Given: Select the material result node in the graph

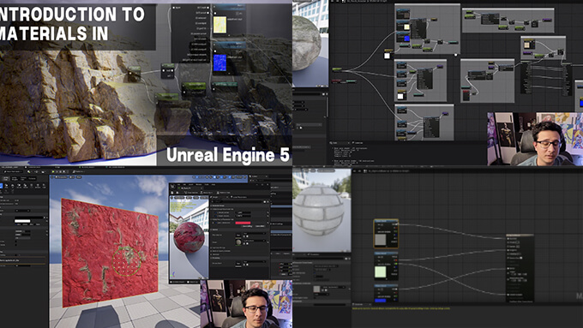Looking at the screenshot, I should (520, 268).
